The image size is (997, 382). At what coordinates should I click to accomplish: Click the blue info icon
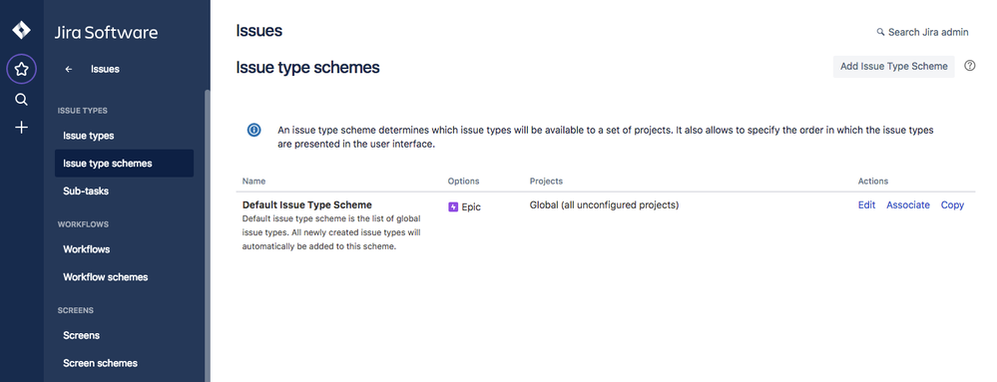tap(253, 130)
